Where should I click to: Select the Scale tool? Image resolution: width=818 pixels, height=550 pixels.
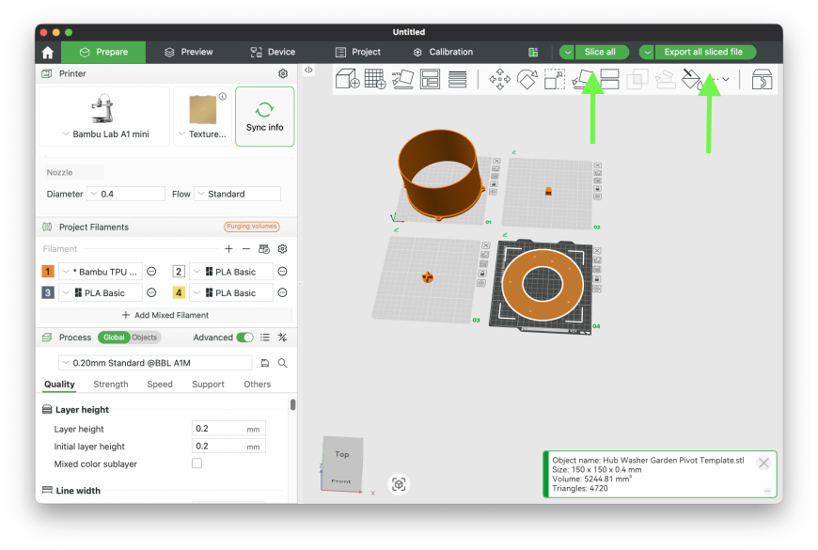point(554,79)
